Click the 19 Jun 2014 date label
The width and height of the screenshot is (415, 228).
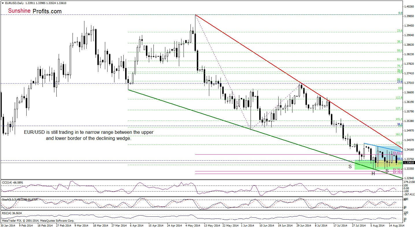click(285, 225)
